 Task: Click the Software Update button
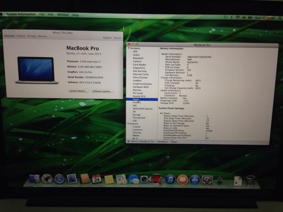pyautogui.click(x=102, y=91)
